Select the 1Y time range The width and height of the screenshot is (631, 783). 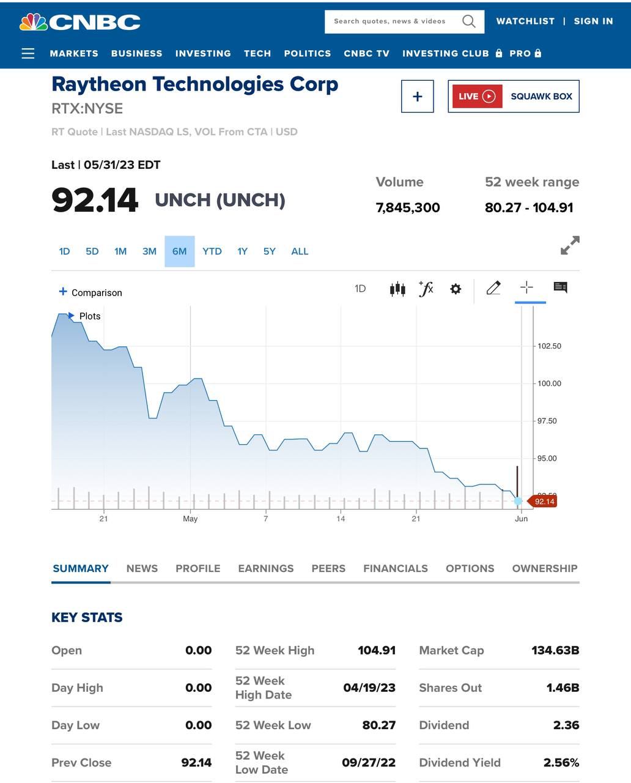point(243,251)
